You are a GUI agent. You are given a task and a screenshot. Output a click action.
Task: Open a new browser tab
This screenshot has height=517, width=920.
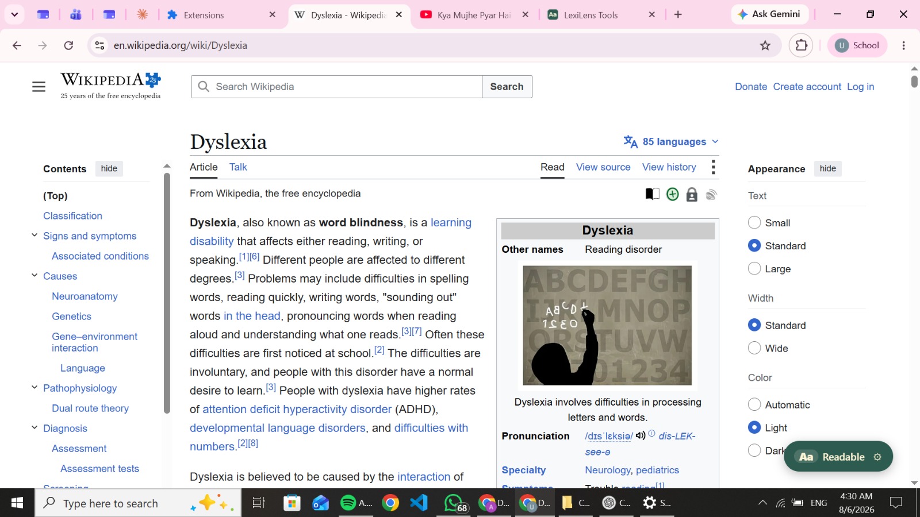click(678, 14)
